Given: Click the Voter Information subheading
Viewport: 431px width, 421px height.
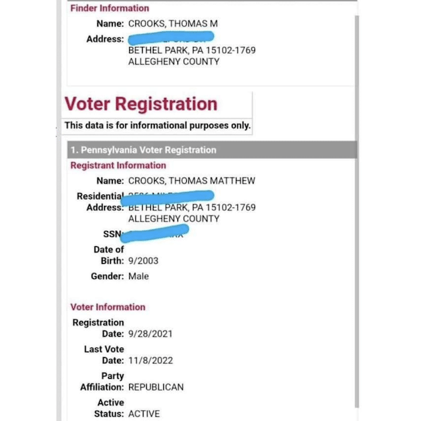Looking at the screenshot, I should click(107, 307).
